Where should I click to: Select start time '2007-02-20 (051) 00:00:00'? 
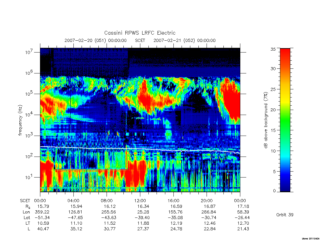click(96, 40)
